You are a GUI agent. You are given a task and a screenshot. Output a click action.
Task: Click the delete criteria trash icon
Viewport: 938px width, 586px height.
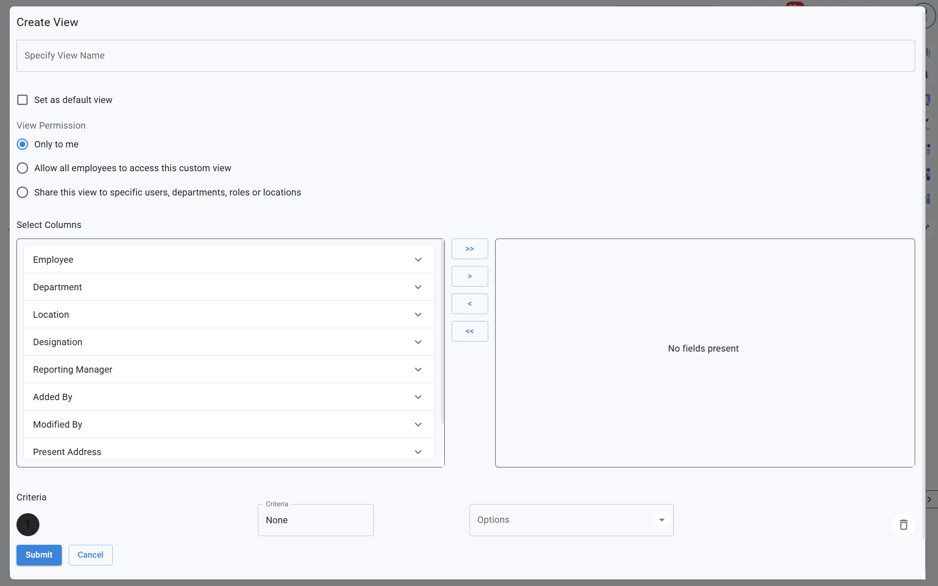coord(903,525)
